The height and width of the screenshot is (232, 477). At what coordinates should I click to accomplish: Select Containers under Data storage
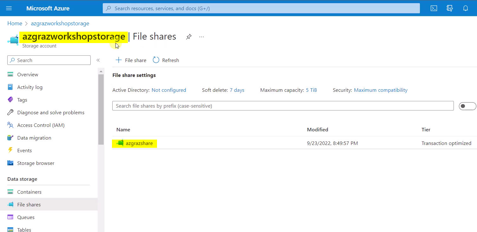click(x=29, y=192)
